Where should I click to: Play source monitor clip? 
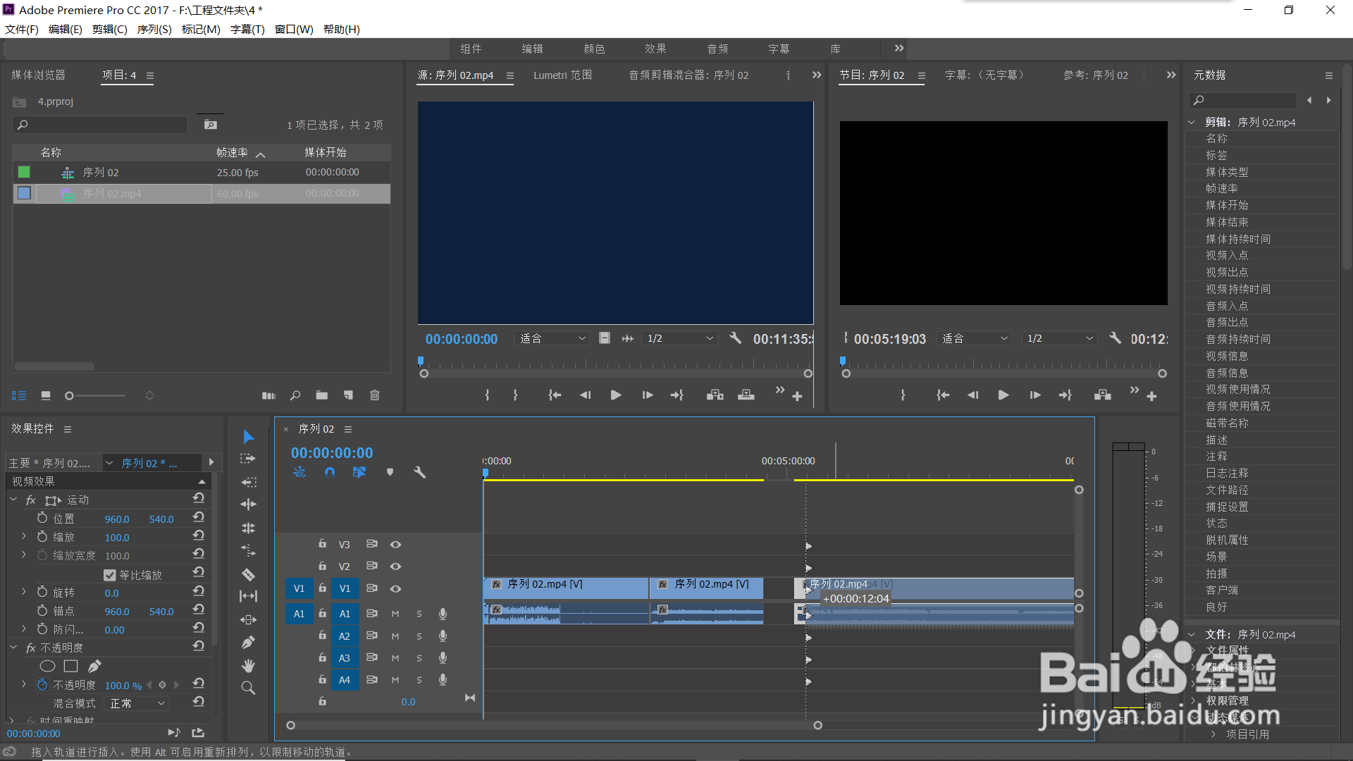point(616,395)
